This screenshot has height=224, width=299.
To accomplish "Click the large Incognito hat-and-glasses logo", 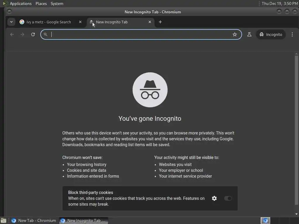I will point(150,90).
